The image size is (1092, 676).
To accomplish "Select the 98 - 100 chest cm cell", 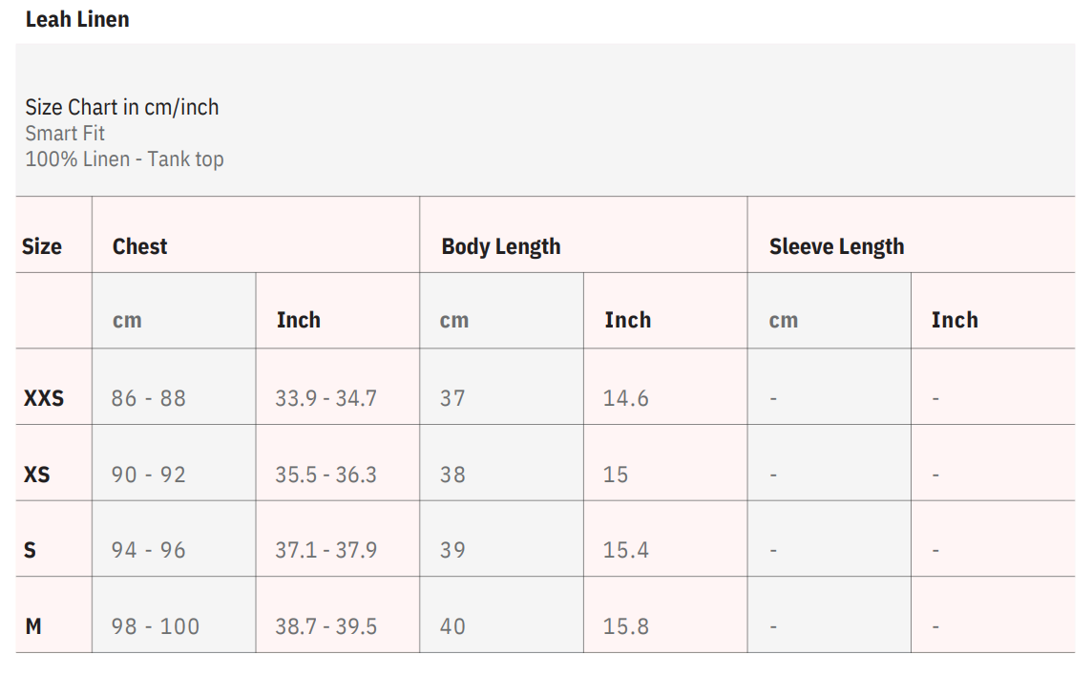I will [x=156, y=626].
